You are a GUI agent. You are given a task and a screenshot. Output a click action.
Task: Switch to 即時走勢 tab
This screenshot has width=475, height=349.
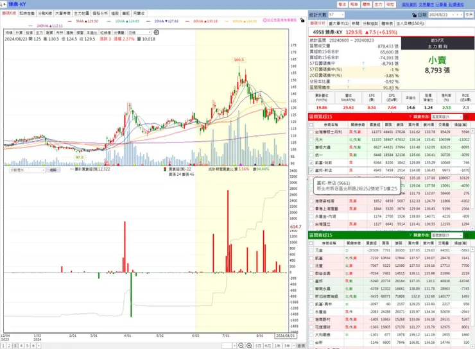[x=27, y=13]
